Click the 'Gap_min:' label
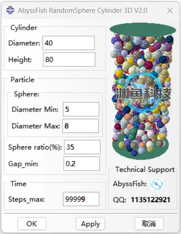181x234 pixels. point(23,164)
